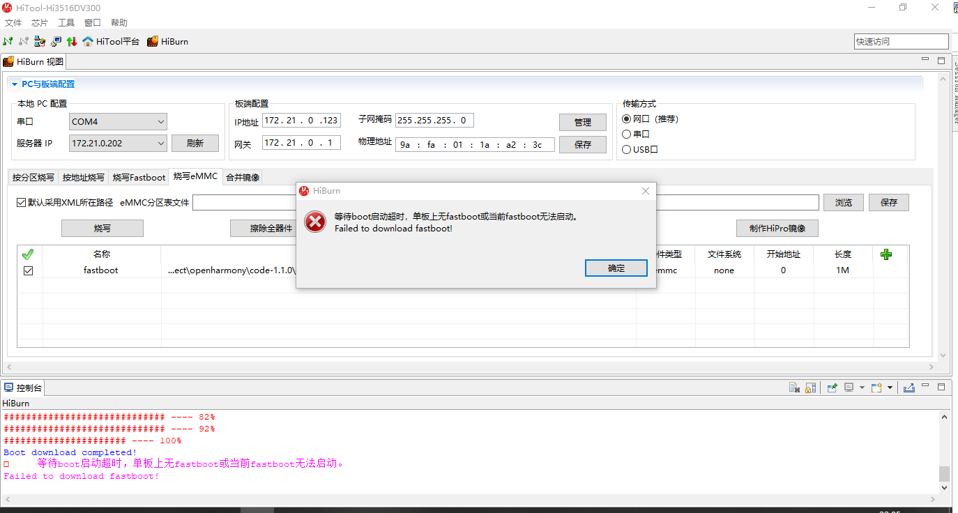
Task: Click the 物理地址 MAC field
Action: pyautogui.click(x=475, y=145)
